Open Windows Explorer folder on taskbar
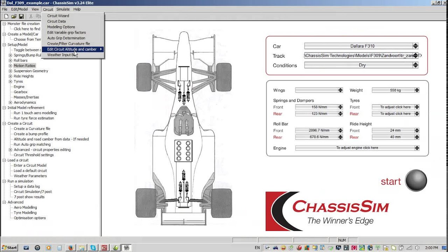The image size is (448, 252). click(x=82, y=247)
